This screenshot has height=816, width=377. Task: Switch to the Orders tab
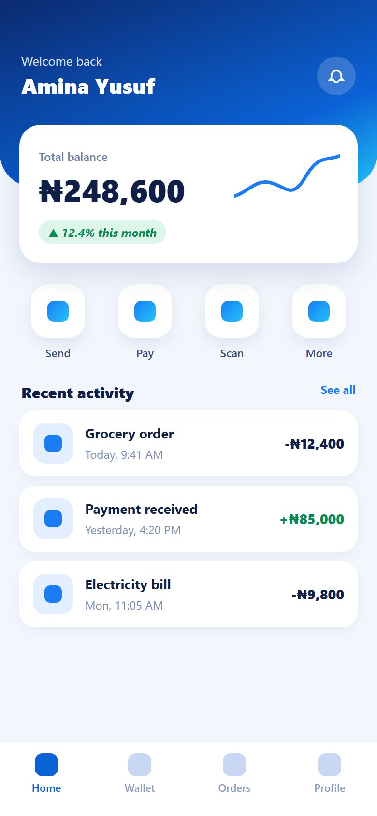(234, 773)
